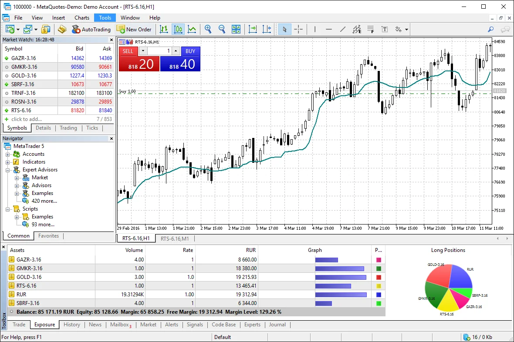The height and width of the screenshot is (342, 514).
Task: Open the New Order window
Action: 135,29
